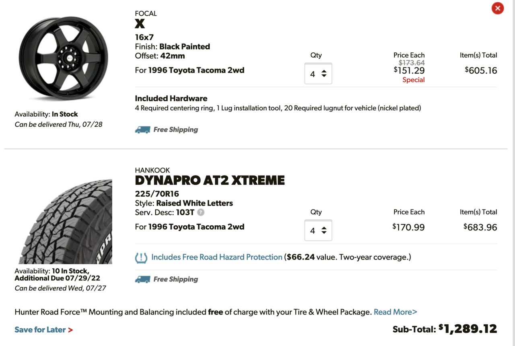Click the tire's free shipping truck icon
The image size is (515, 346).
click(x=142, y=279)
